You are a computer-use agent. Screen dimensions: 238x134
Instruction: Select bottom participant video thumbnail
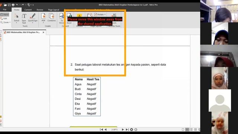pyautogui.click(x=220, y=123)
